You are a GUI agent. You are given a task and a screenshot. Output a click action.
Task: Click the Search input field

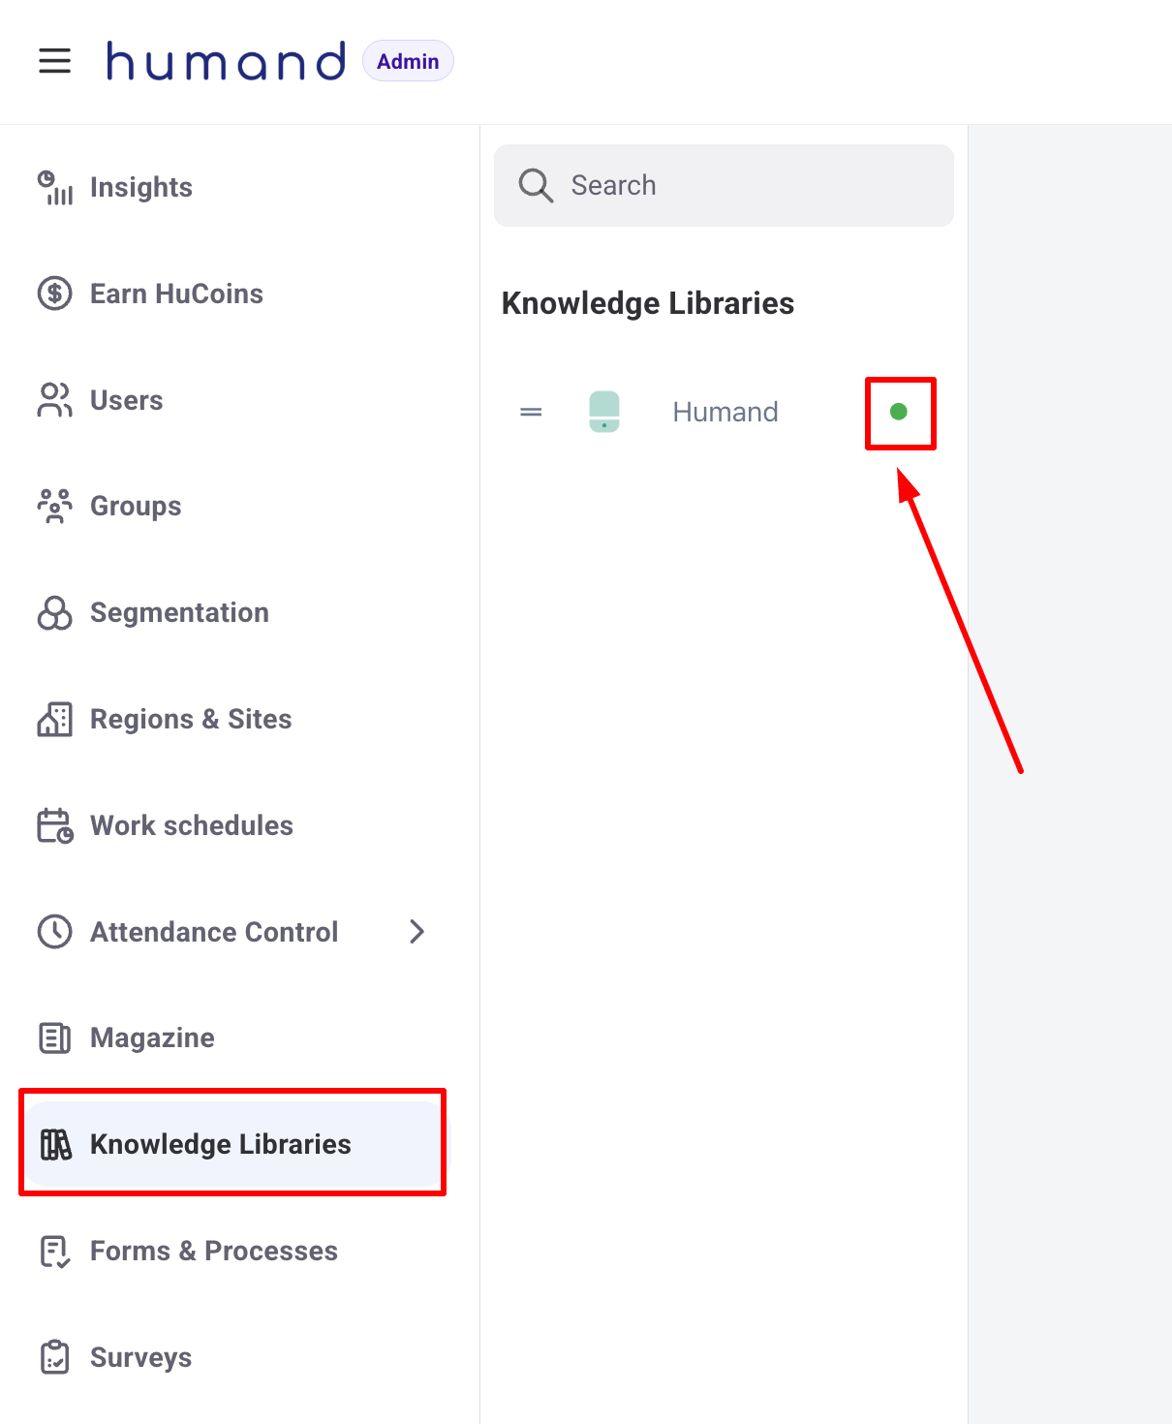736,185
